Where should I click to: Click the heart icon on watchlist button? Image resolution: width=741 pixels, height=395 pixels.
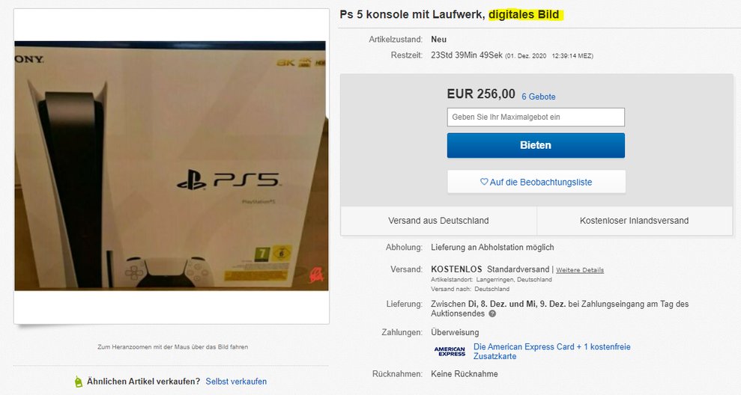point(484,182)
